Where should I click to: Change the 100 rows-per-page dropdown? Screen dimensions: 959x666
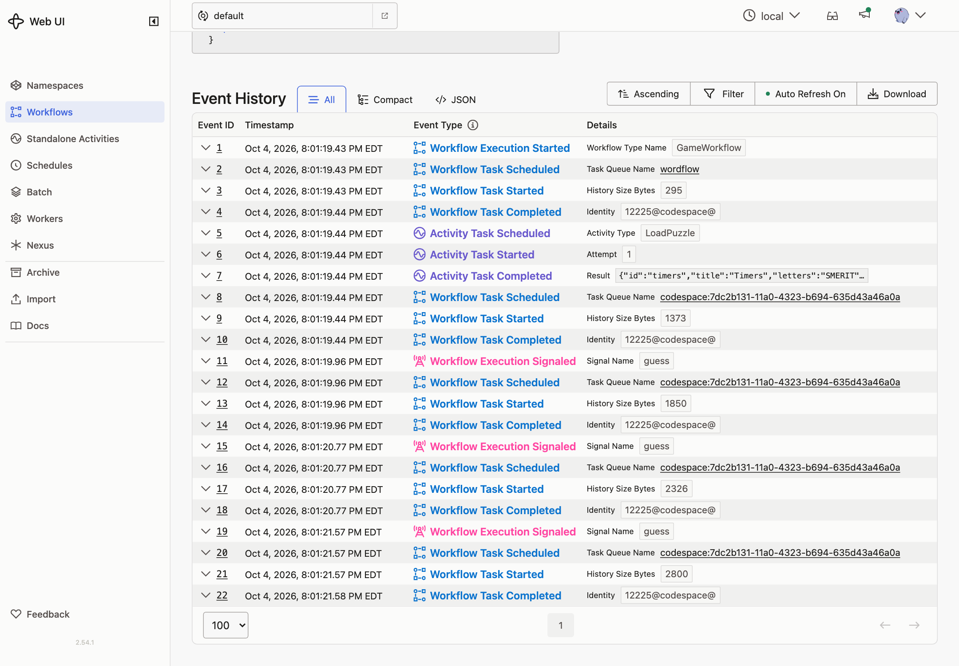pyautogui.click(x=226, y=625)
